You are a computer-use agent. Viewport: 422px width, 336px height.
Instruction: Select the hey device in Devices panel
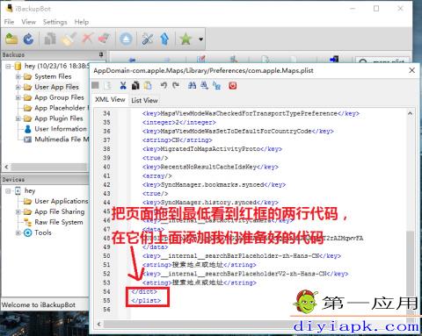click(x=30, y=191)
